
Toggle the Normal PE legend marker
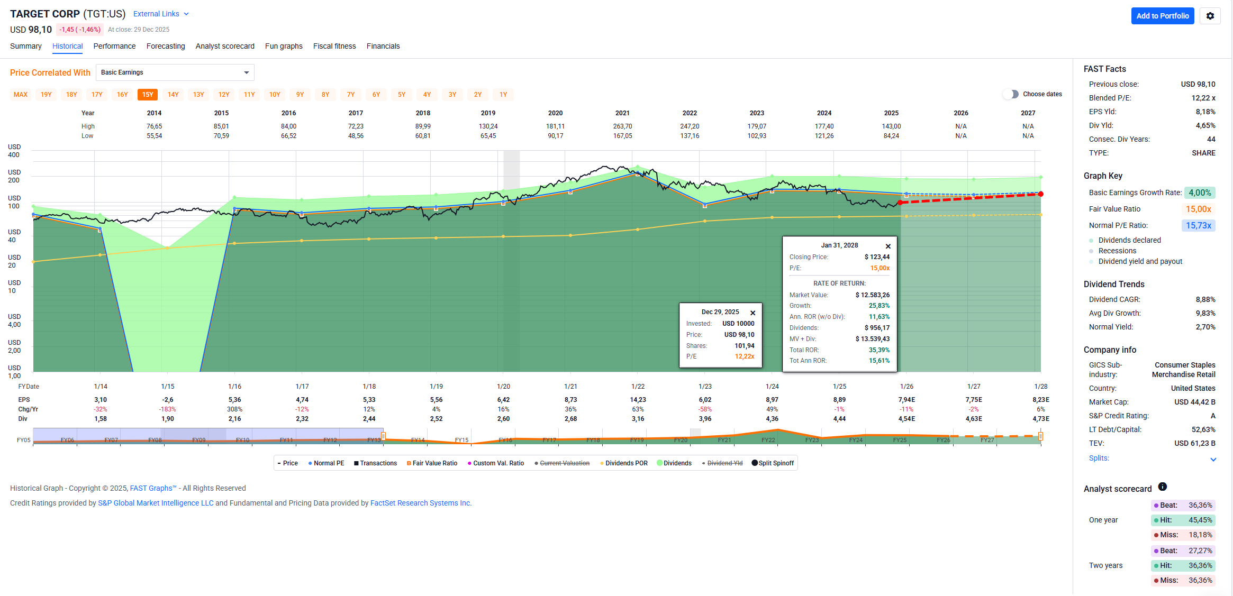tap(310, 463)
